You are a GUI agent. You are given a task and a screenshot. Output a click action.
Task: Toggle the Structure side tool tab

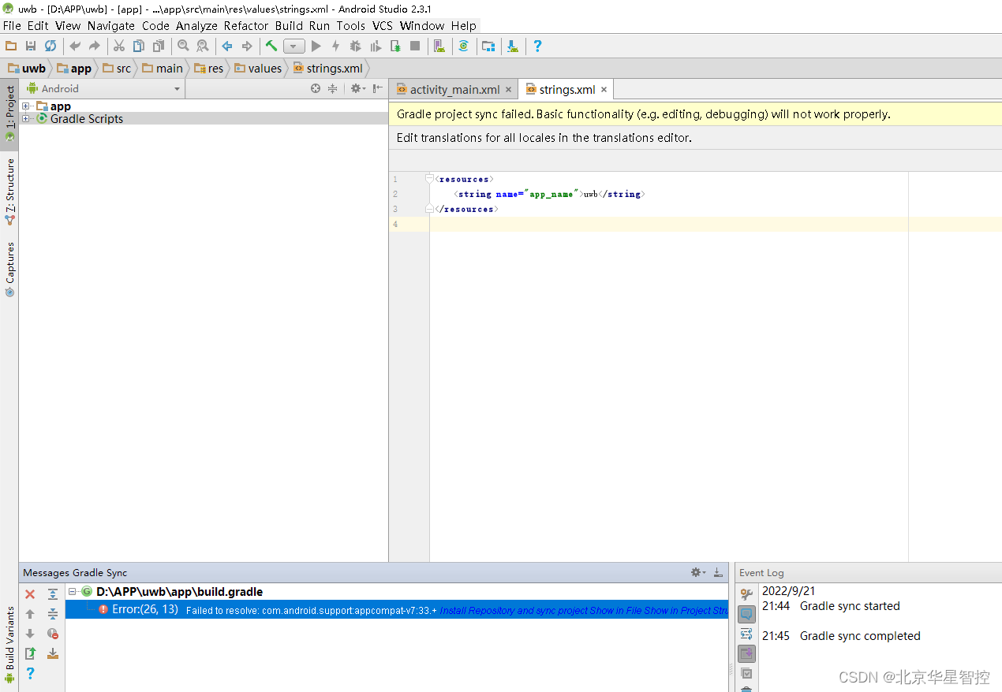9,192
